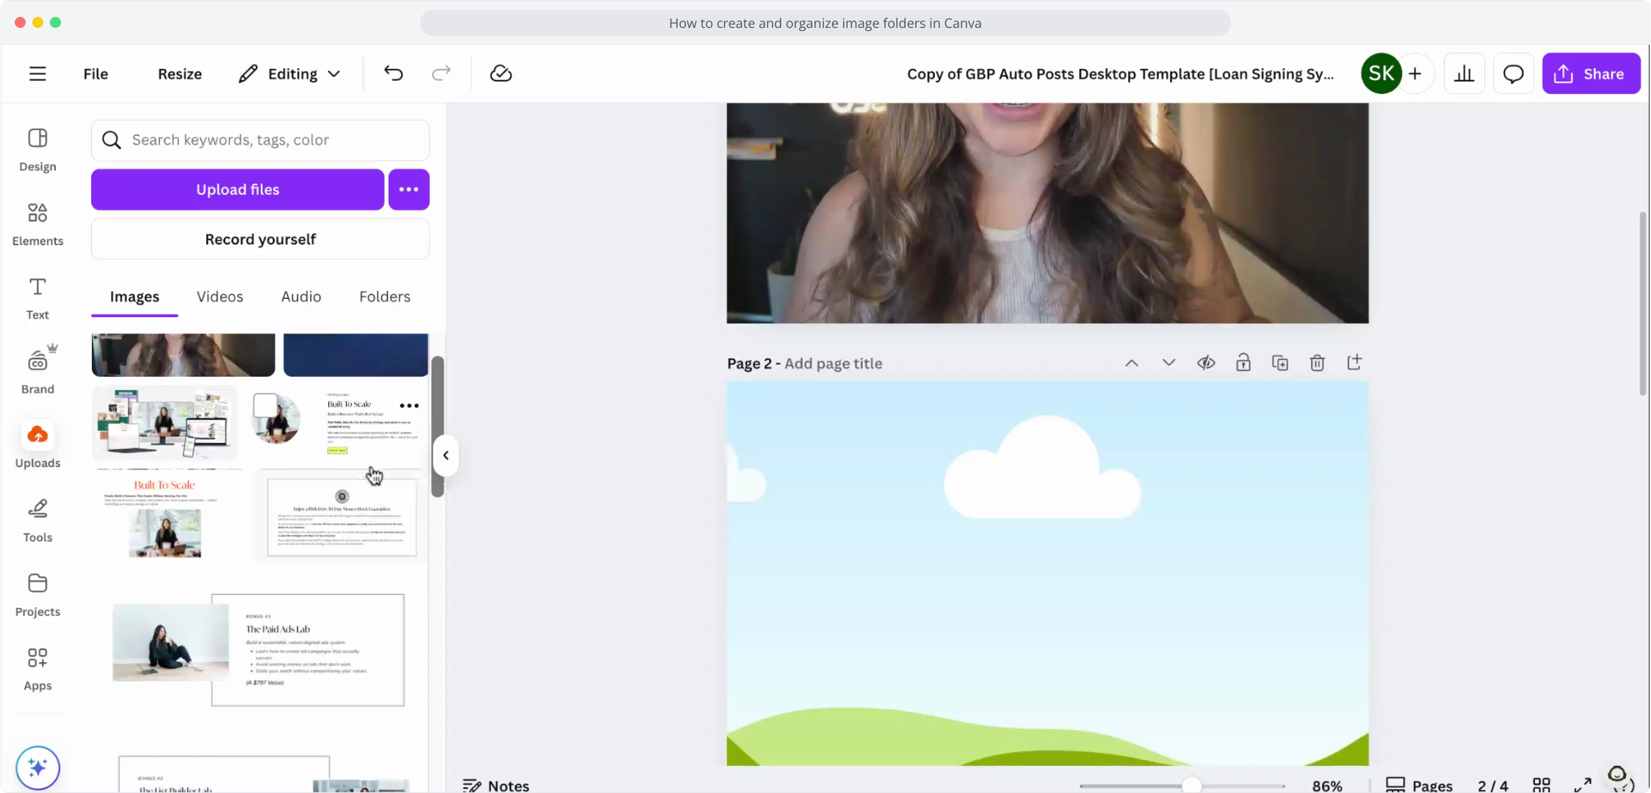Show the Pages thumbnail strip
The image size is (1651, 793).
[1419, 785]
